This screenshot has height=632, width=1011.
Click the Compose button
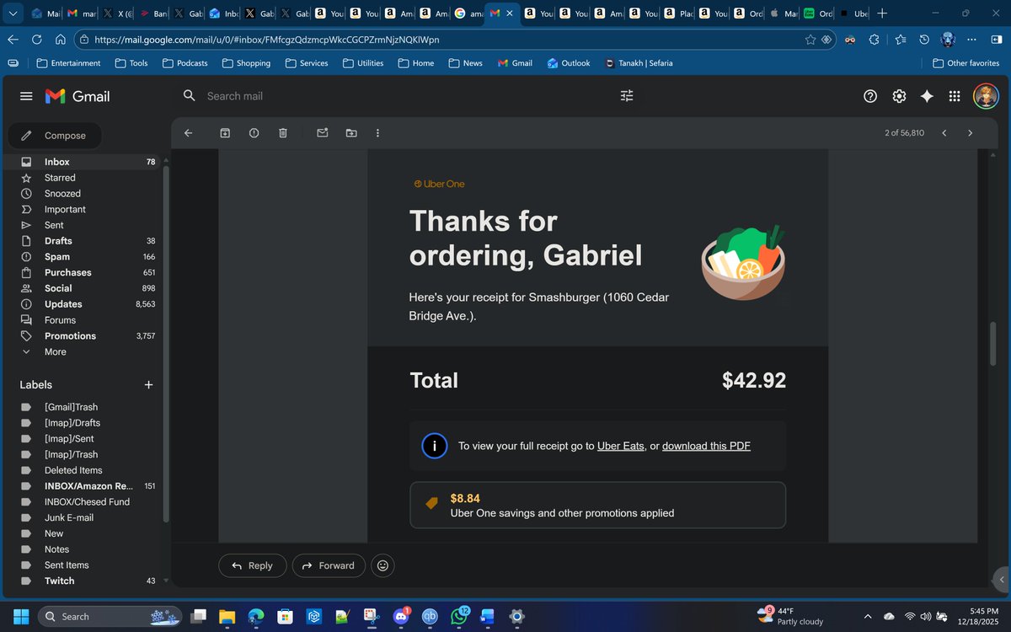pos(55,136)
